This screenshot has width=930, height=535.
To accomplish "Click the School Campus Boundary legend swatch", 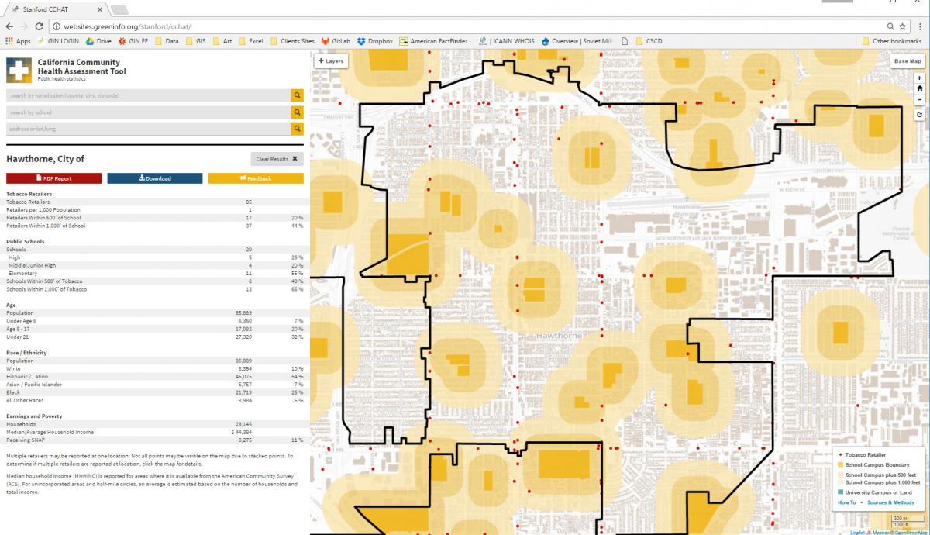I will pyautogui.click(x=839, y=464).
